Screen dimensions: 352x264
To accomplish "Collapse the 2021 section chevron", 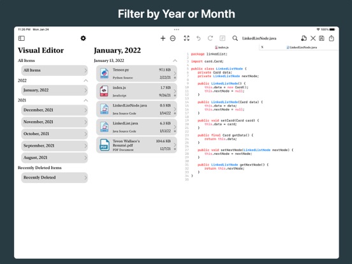I will (x=85, y=100).
